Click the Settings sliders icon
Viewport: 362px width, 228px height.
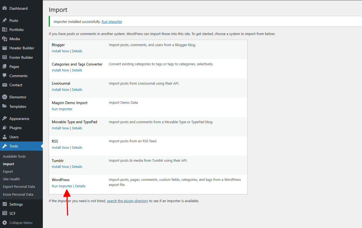tap(5, 204)
